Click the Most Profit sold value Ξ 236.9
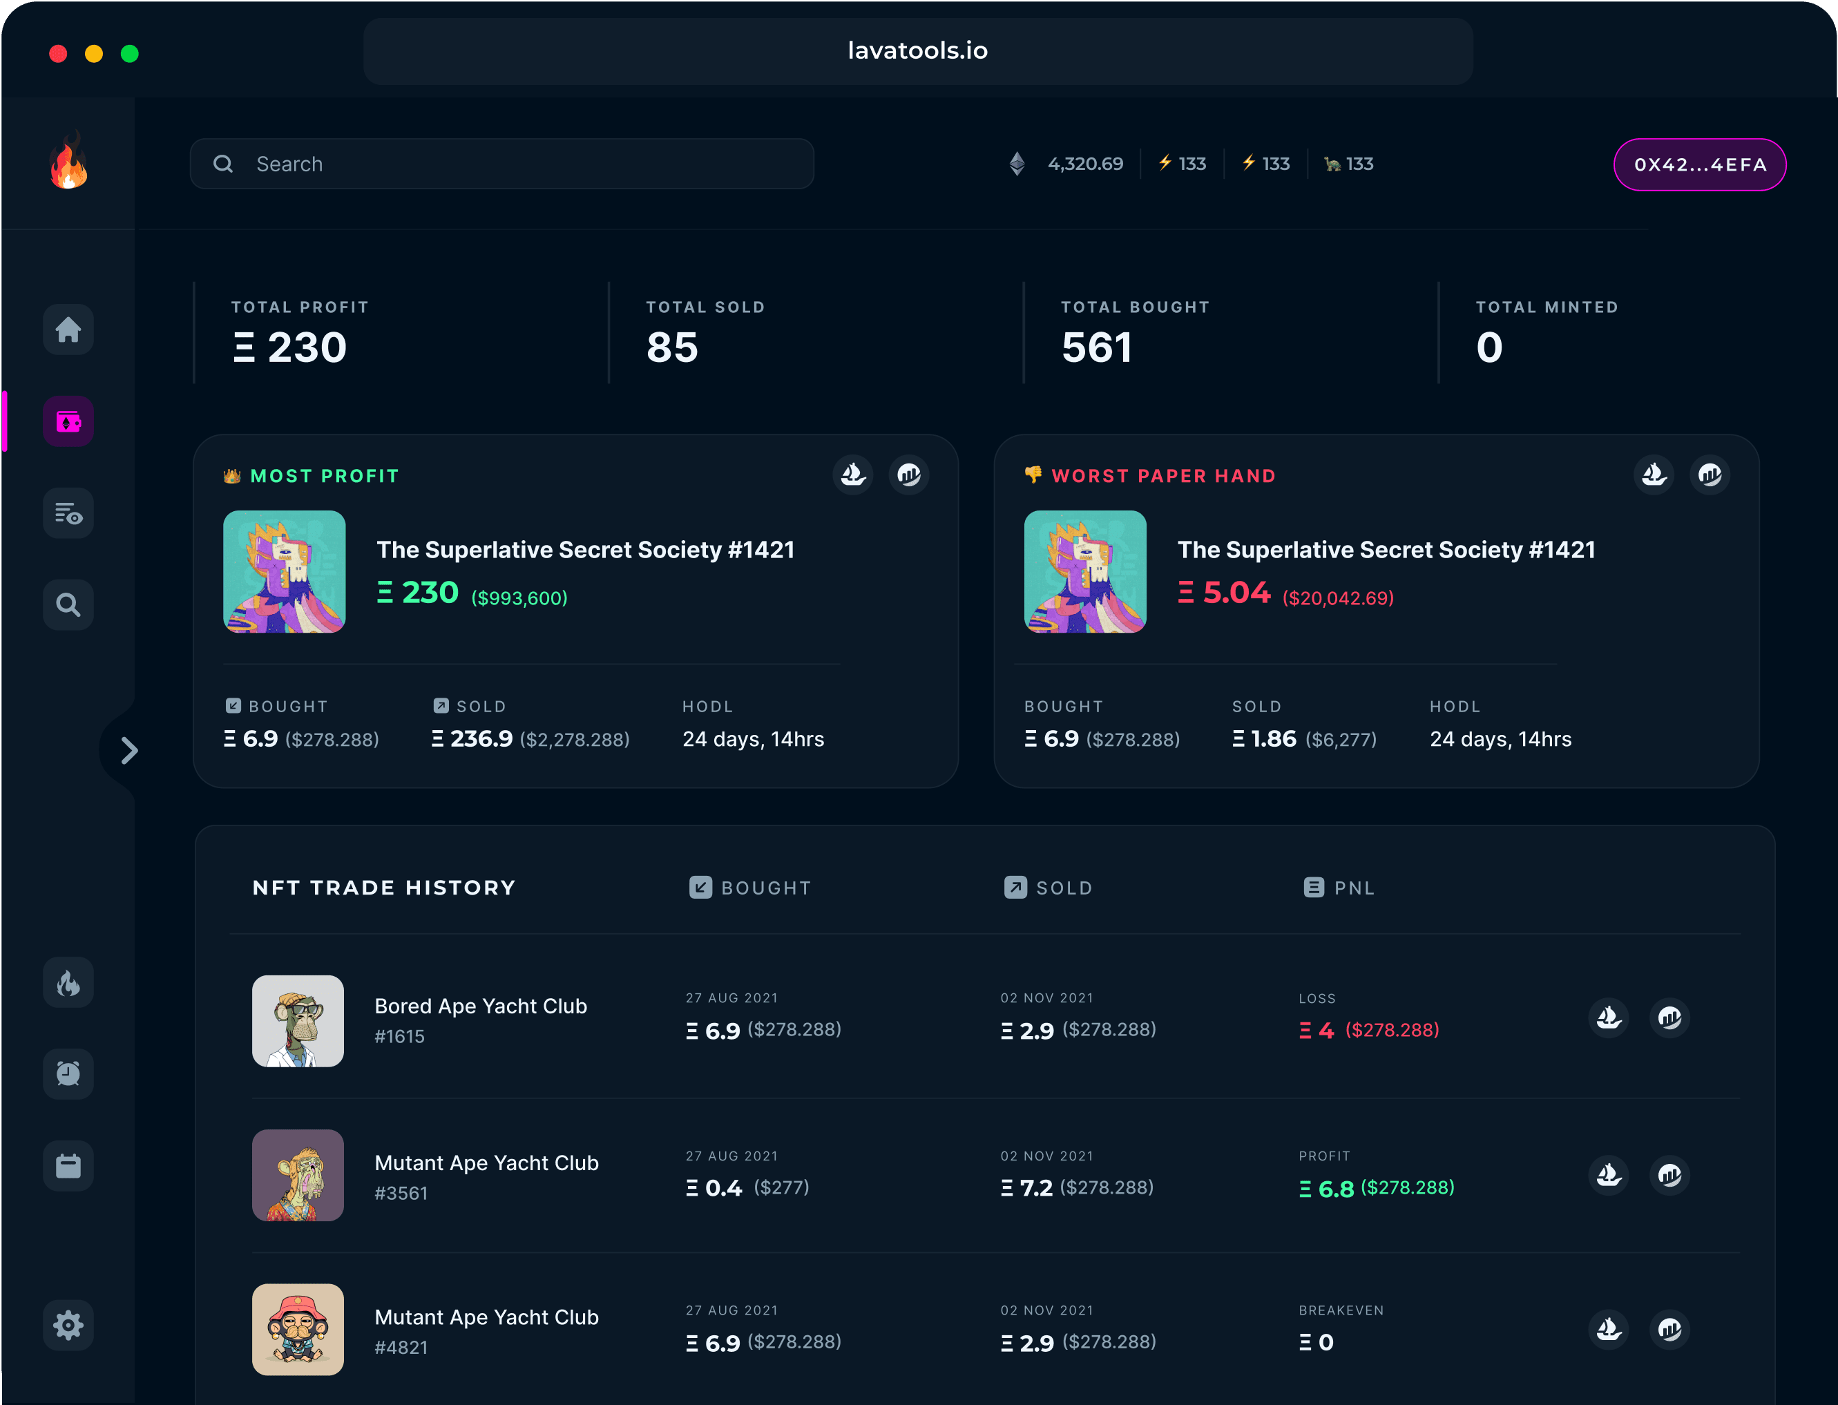The image size is (1838, 1405). pyautogui.click(x=472, y=739)
